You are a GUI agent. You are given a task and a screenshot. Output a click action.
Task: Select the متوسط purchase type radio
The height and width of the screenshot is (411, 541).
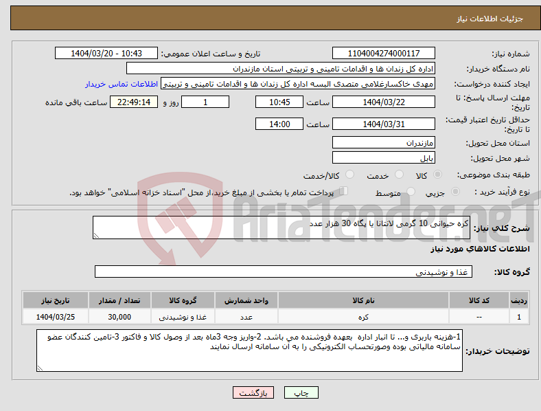click(x=411, y=192)
